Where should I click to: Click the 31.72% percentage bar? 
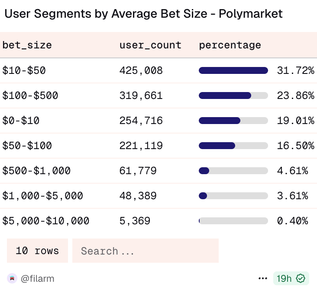coord(233,70)
